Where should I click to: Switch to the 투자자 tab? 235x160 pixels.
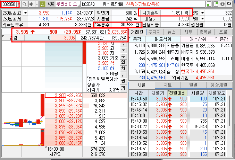154,32
